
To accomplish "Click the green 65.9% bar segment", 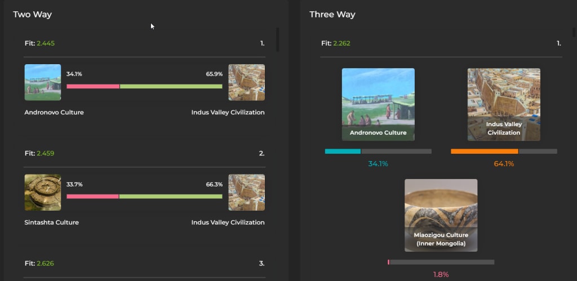I will pos(171,86).
